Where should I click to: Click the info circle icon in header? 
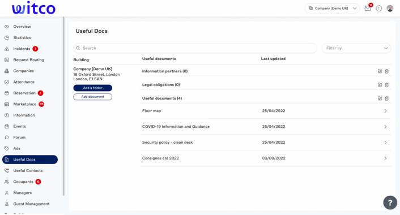pos(379,8)
